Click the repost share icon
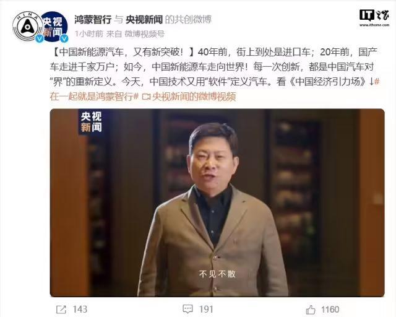This screenshot has height=317, width=396. (61, 310)
